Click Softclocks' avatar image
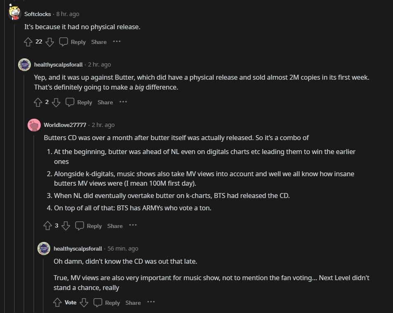Image resolution: width=393 pixels, height=313 pixels. pos(15,13)
